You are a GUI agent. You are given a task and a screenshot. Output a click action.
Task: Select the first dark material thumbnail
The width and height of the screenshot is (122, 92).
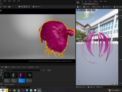7,77
